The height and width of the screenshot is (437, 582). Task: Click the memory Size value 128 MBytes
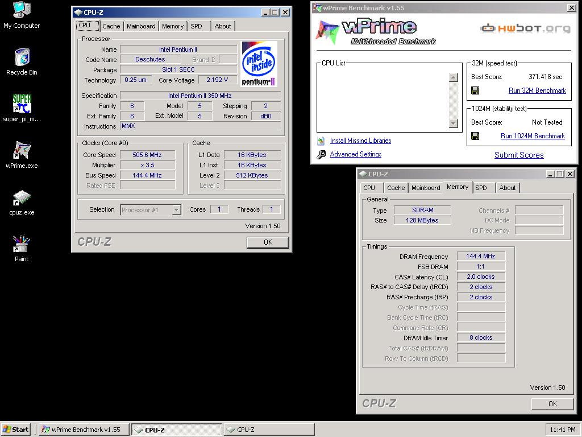point(422,220)
